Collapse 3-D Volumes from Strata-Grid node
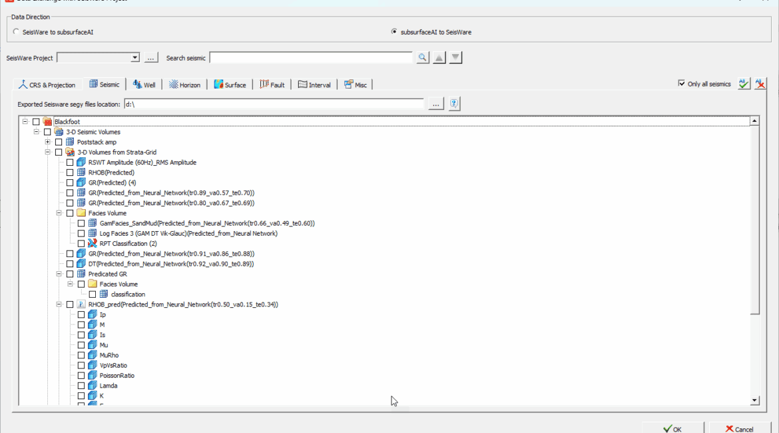 click(x=48, y=152)
